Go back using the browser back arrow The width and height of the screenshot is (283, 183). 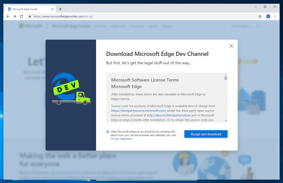pyautogui.click(x=8, y=16)
